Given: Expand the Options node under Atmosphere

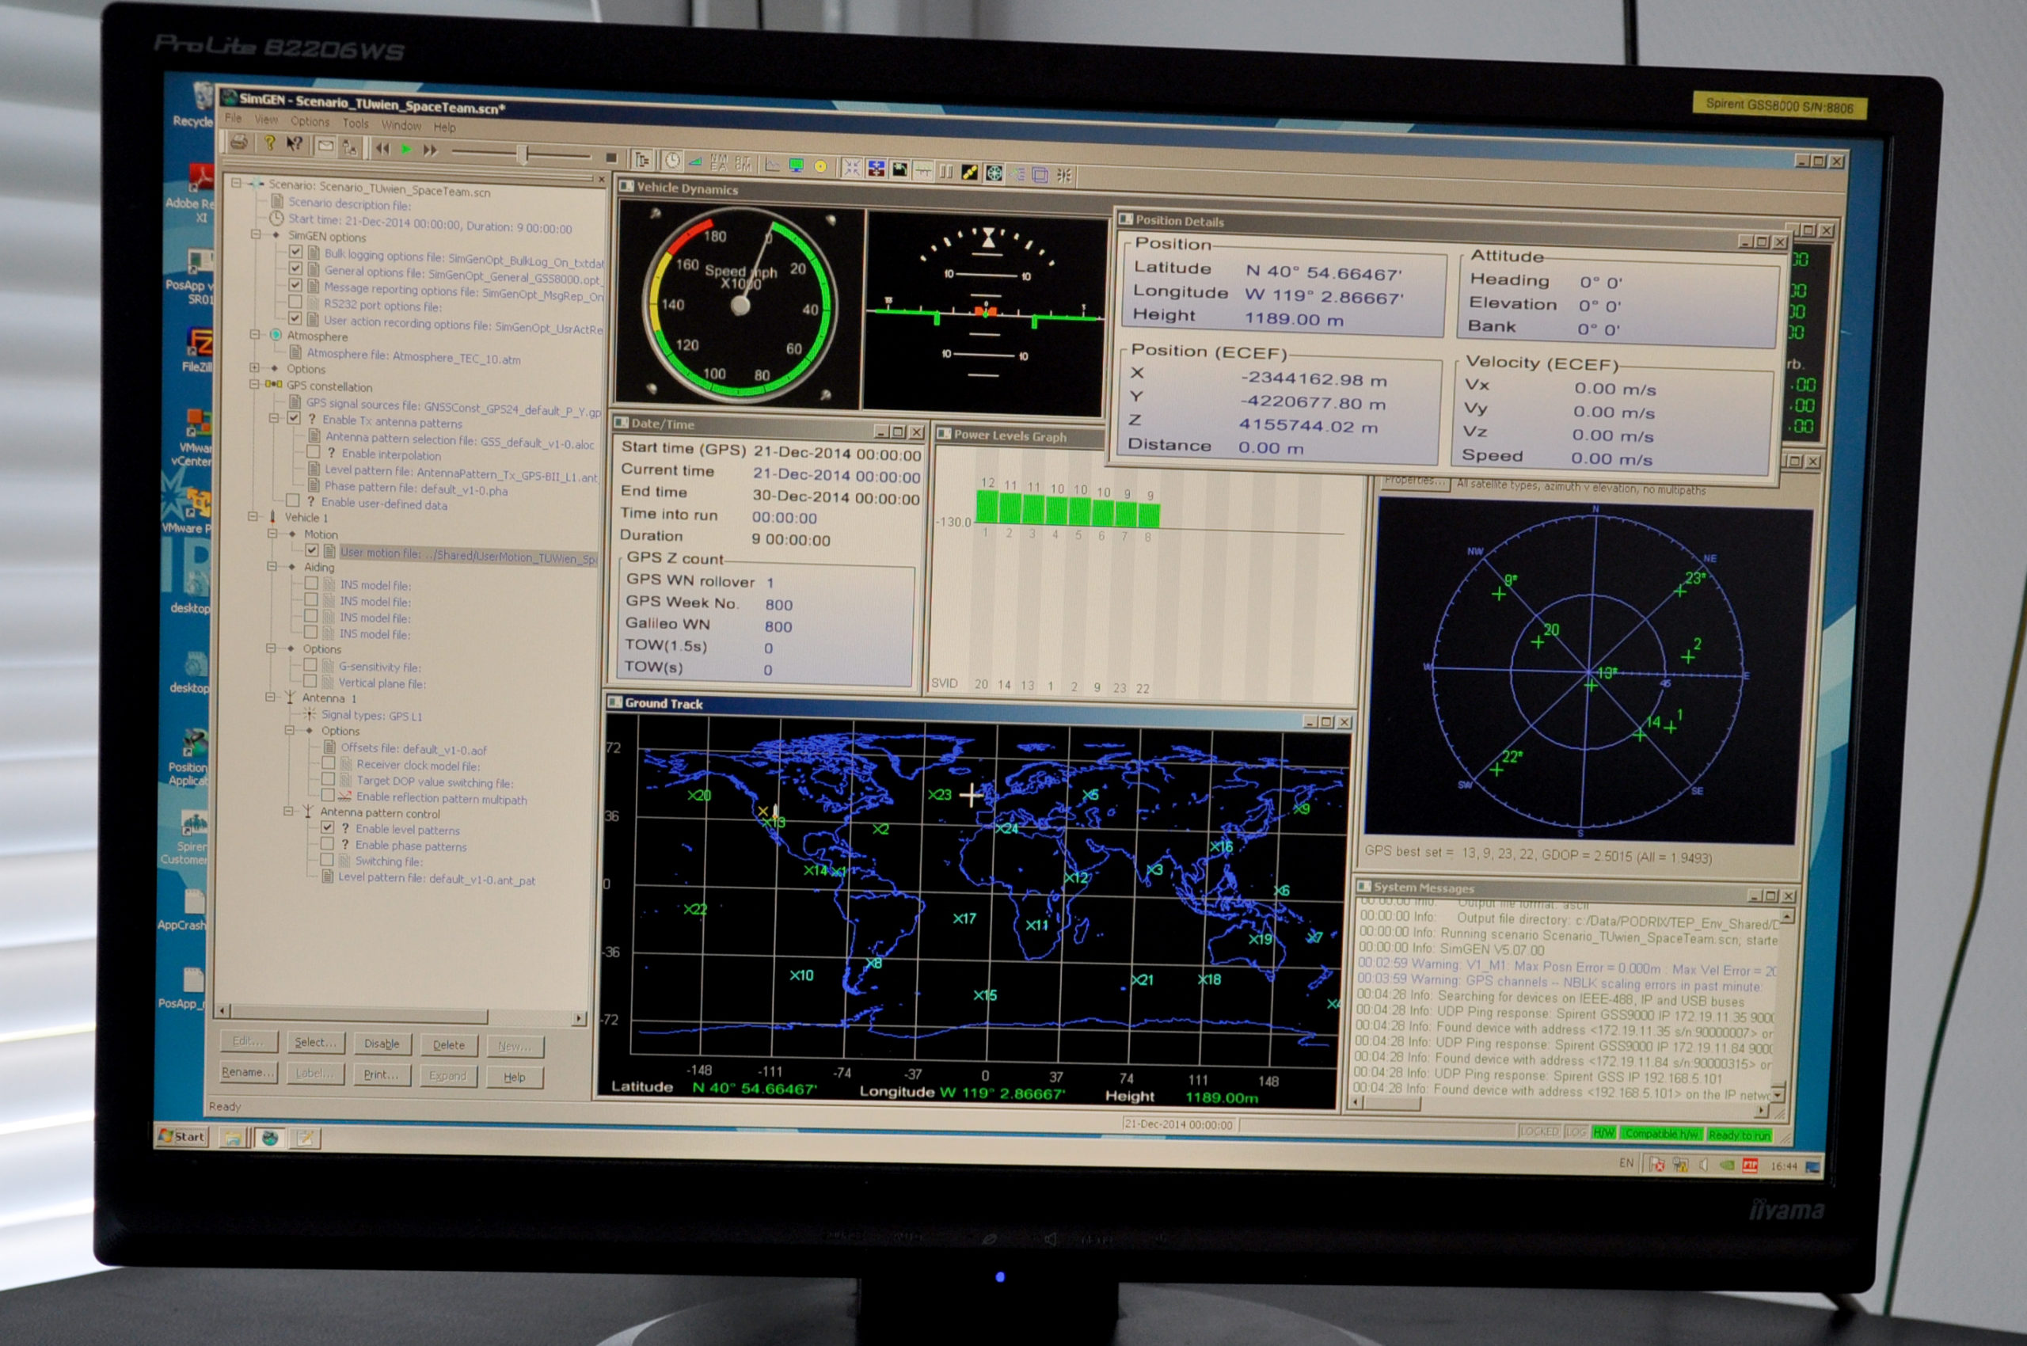Looking at the screenshot, I should [x=255, y=367].
